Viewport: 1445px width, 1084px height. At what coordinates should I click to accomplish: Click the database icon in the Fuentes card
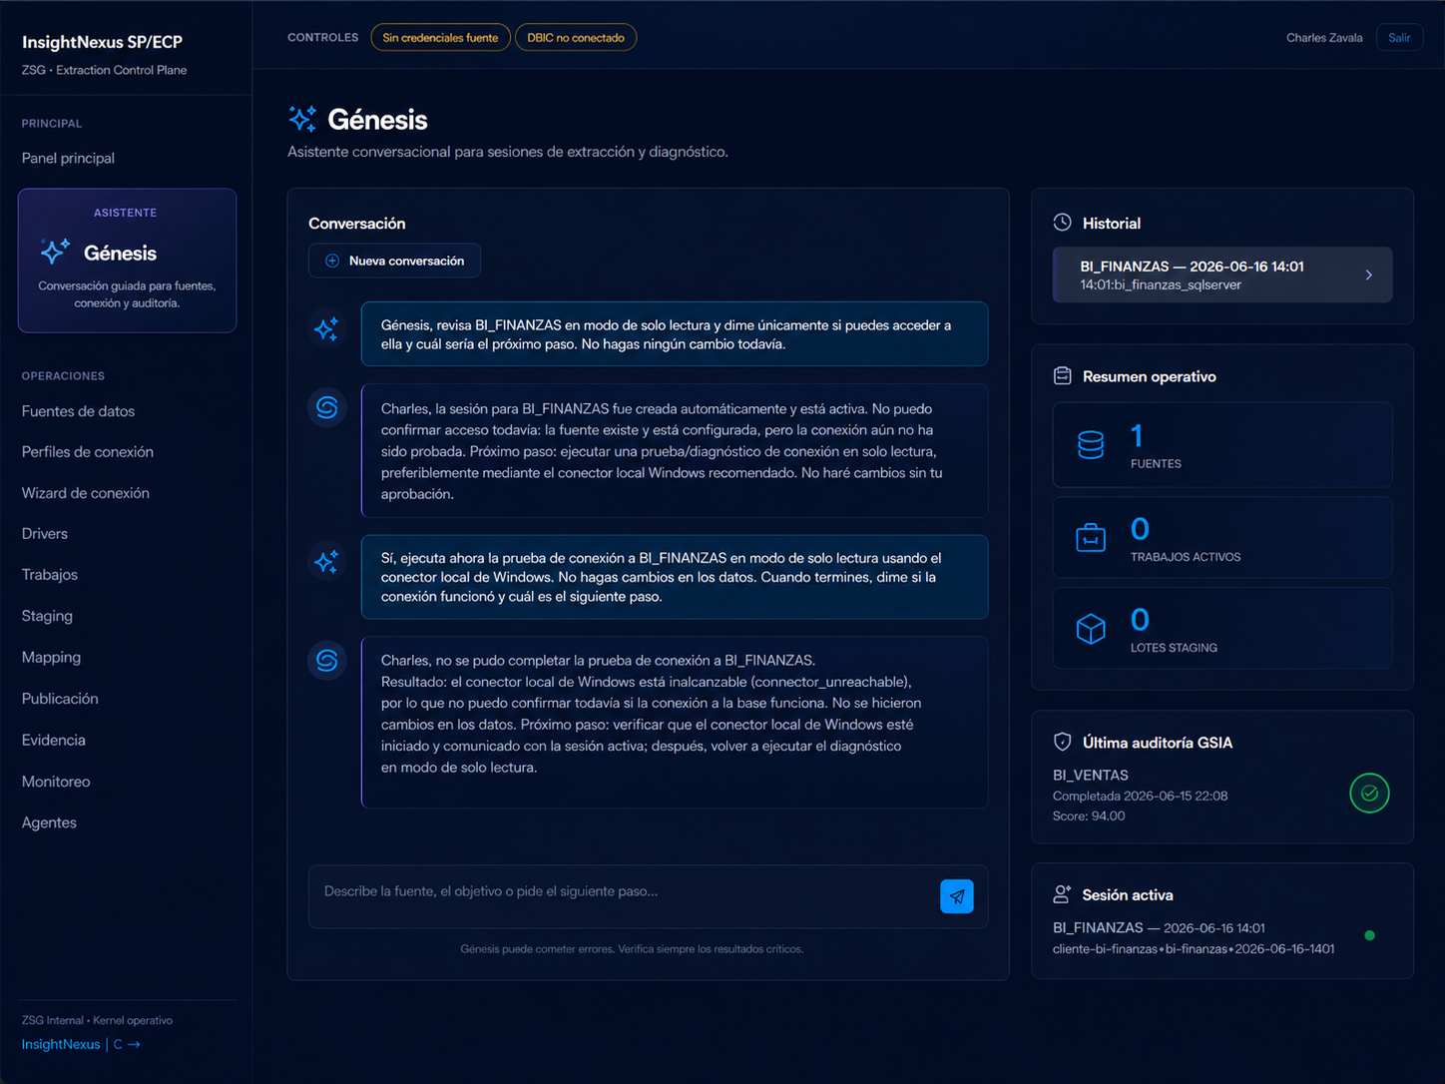[x=1091, y=445]
